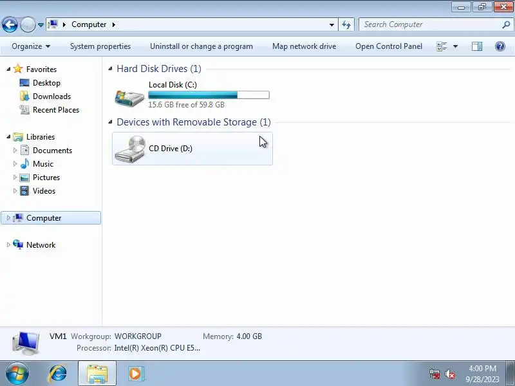
Task: Click Open Control Panel
Action: (389, 46)
